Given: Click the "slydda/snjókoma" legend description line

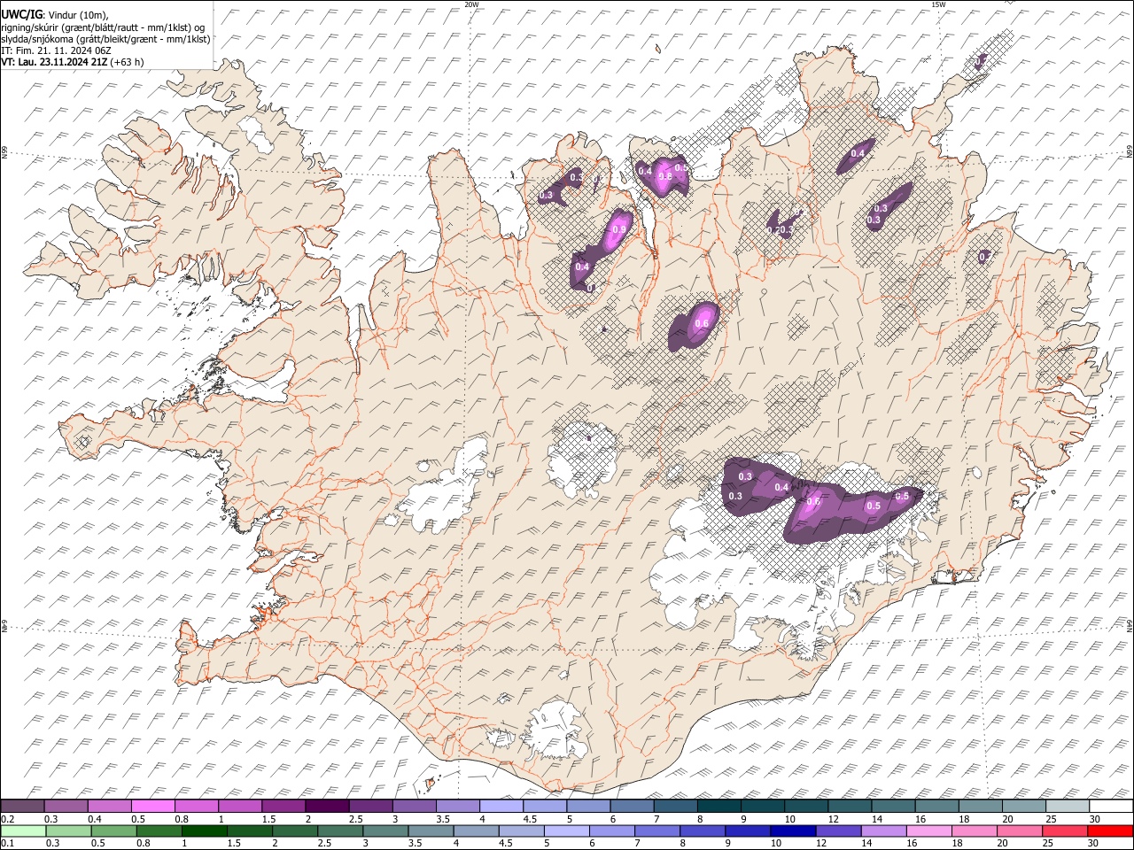Looking at the screenshot, I should pos(105,39).
